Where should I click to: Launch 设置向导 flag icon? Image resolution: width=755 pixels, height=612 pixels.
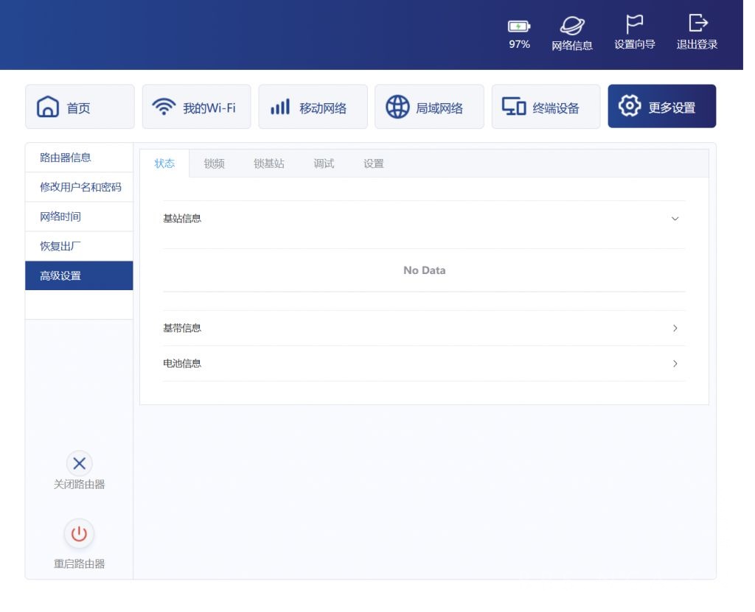(634, 24)
